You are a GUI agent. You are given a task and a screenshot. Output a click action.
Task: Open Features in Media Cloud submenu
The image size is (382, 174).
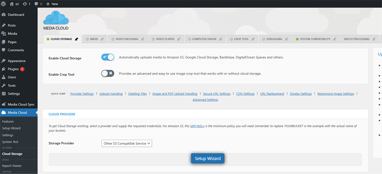tap(8, 122)
